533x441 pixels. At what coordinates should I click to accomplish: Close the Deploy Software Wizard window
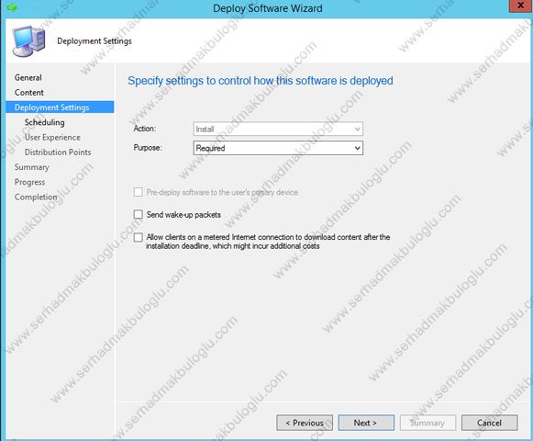point(520,6)
